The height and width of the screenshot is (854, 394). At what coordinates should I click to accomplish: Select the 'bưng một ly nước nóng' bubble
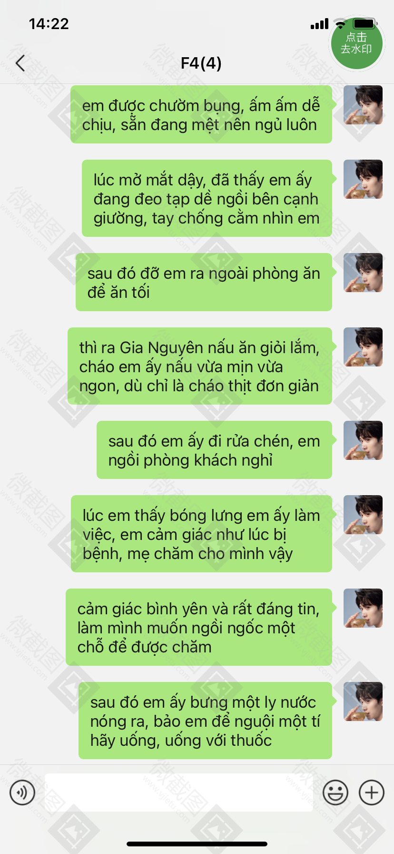tap(205, 721)
